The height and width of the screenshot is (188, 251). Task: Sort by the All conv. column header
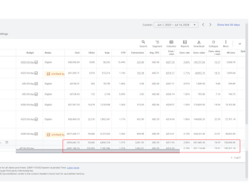tap(231, 53)
